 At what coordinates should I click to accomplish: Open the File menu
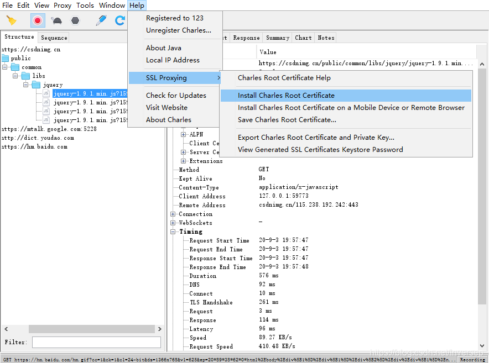point(8,6)
